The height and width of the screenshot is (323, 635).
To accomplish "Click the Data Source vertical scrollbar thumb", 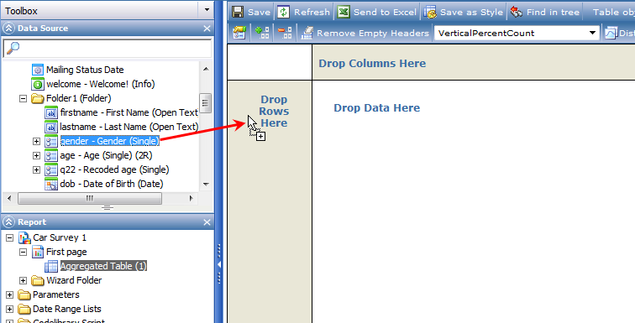I will pos(205,102).
